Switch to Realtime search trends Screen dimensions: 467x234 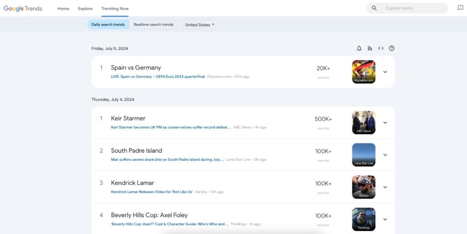(153, 25)
